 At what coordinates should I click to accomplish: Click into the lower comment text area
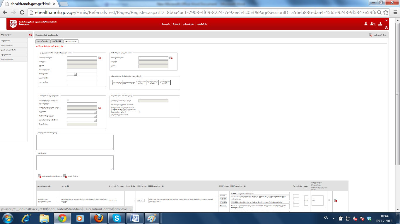[x=75, y=163]
